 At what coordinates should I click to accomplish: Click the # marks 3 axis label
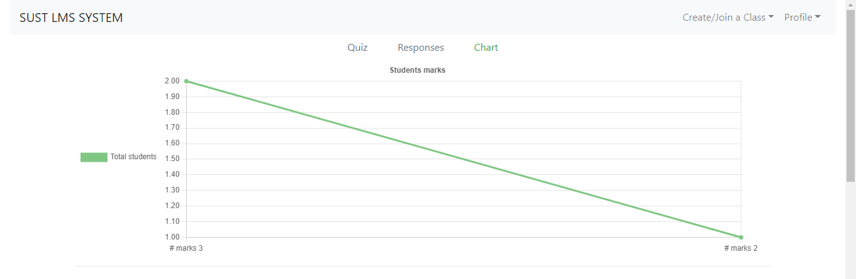pos(186,248)
